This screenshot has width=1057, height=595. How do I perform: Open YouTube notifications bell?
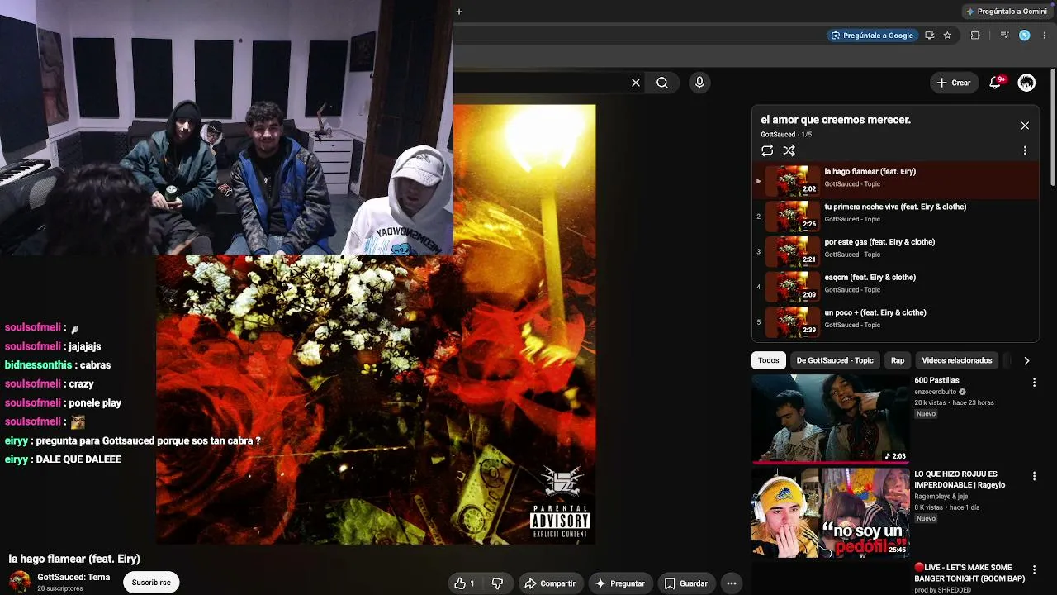(995, 83)
